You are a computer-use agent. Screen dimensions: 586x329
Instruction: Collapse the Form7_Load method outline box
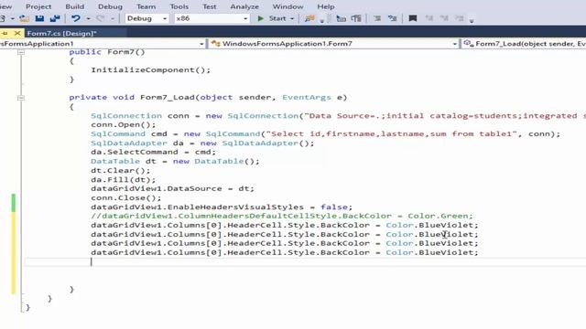(x=21, y=98)
